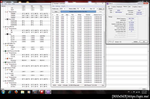
Task: Collapse the Radeon HD 5870 node
Action: 4,62
